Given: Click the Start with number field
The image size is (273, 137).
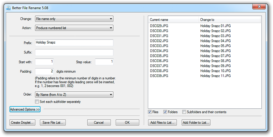Looking at the screenshot, I should point(44,62).
